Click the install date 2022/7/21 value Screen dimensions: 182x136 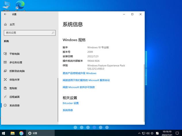pos(93,56)
